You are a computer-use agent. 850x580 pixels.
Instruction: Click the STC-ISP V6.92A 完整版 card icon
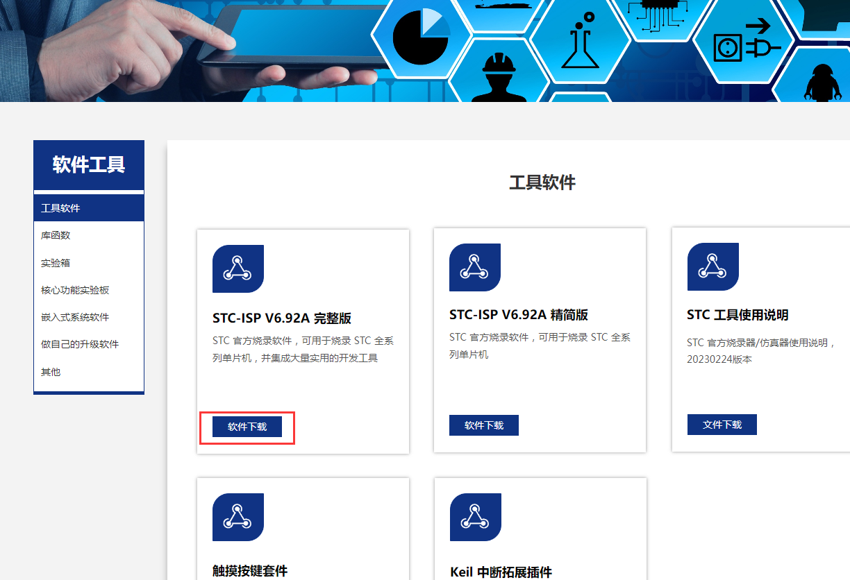238,268
